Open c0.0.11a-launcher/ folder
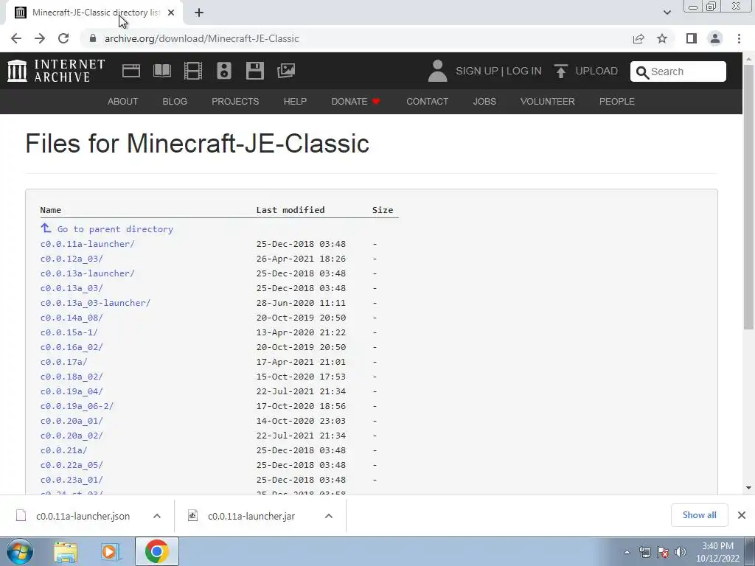The image size is (755, 566). click(87, 244)
